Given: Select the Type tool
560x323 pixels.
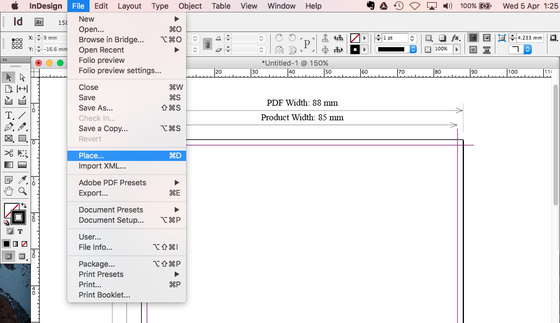Looking at the screenshot, I should click(x=9, y=115).
